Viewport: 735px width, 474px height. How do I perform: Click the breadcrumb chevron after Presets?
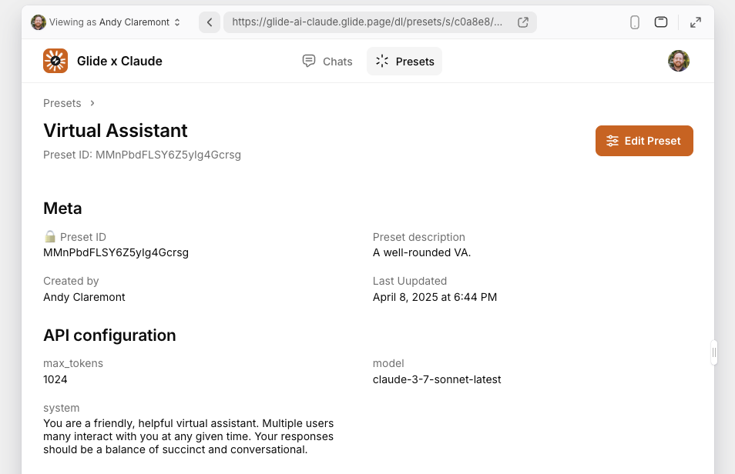(x=92, y=103)
